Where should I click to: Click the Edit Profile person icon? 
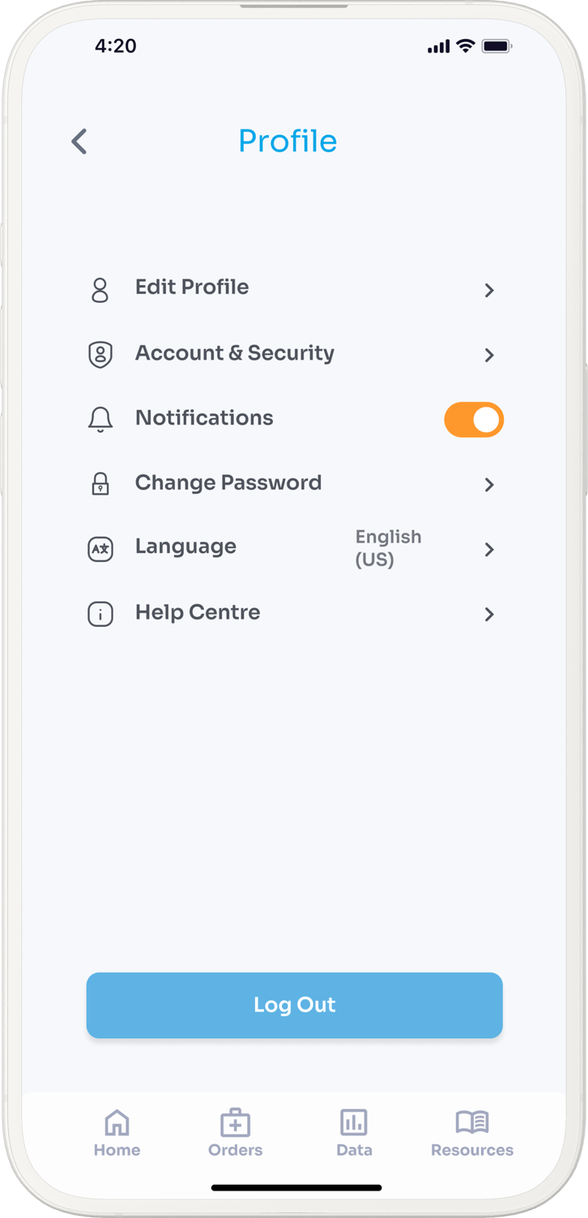click(100, 290)
